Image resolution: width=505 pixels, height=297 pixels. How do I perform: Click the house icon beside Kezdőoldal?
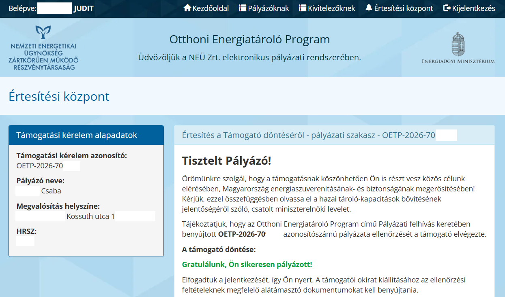tap(187, 8)
